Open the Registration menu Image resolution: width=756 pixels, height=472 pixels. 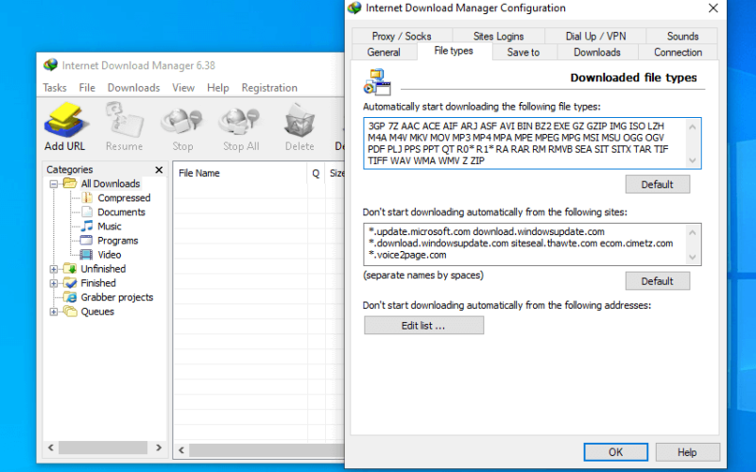(269, 88)
